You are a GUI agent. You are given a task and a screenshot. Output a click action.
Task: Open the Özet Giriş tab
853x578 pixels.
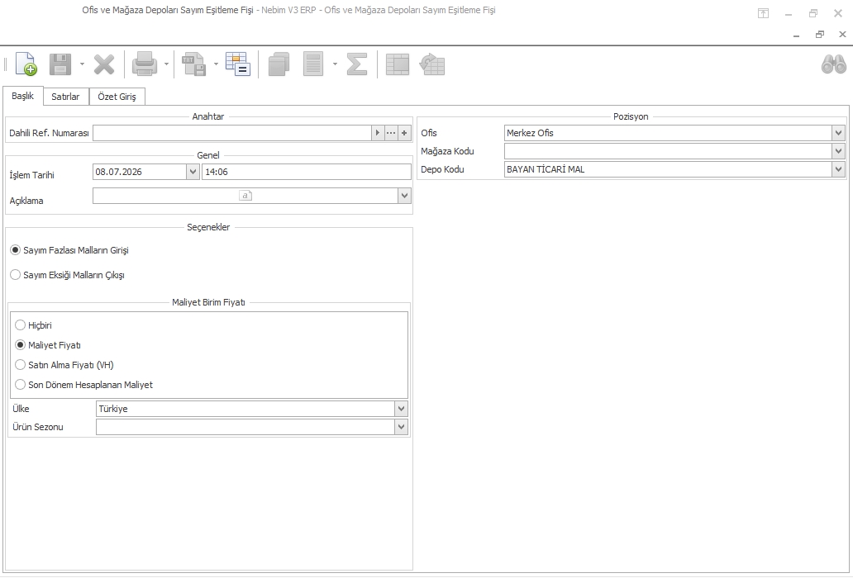point(117,97)
